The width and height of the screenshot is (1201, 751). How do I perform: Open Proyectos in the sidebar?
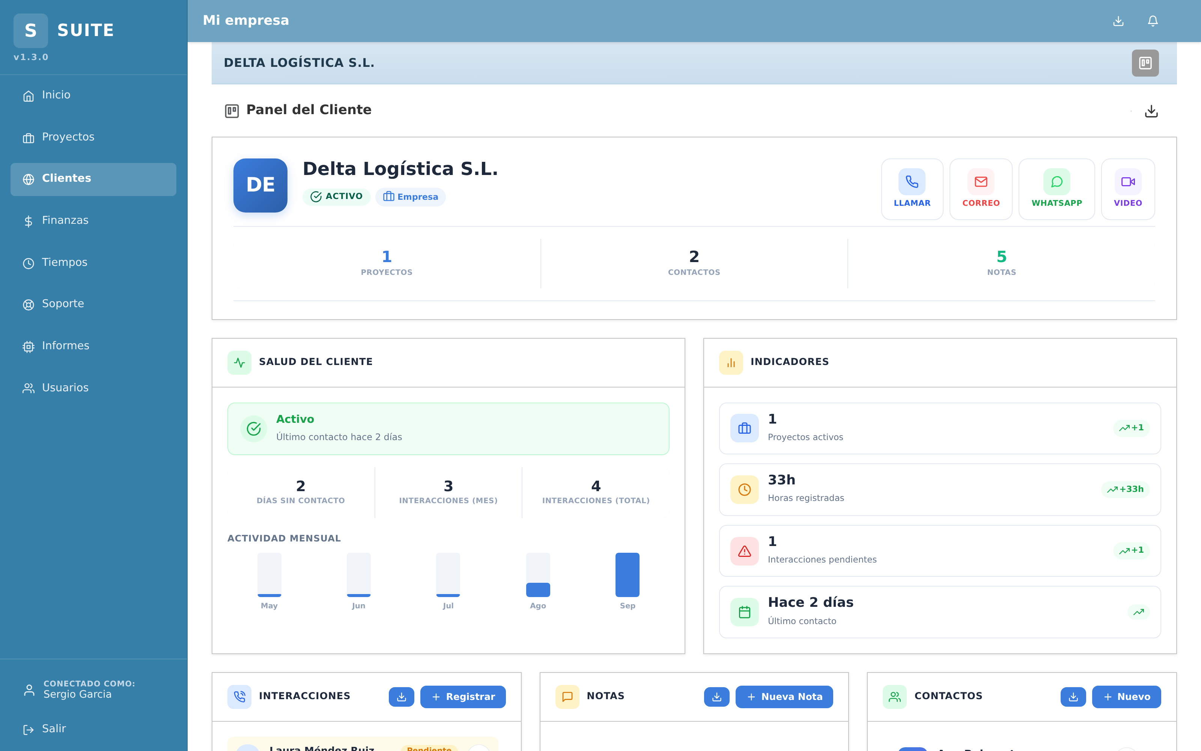tap(93, 137)
